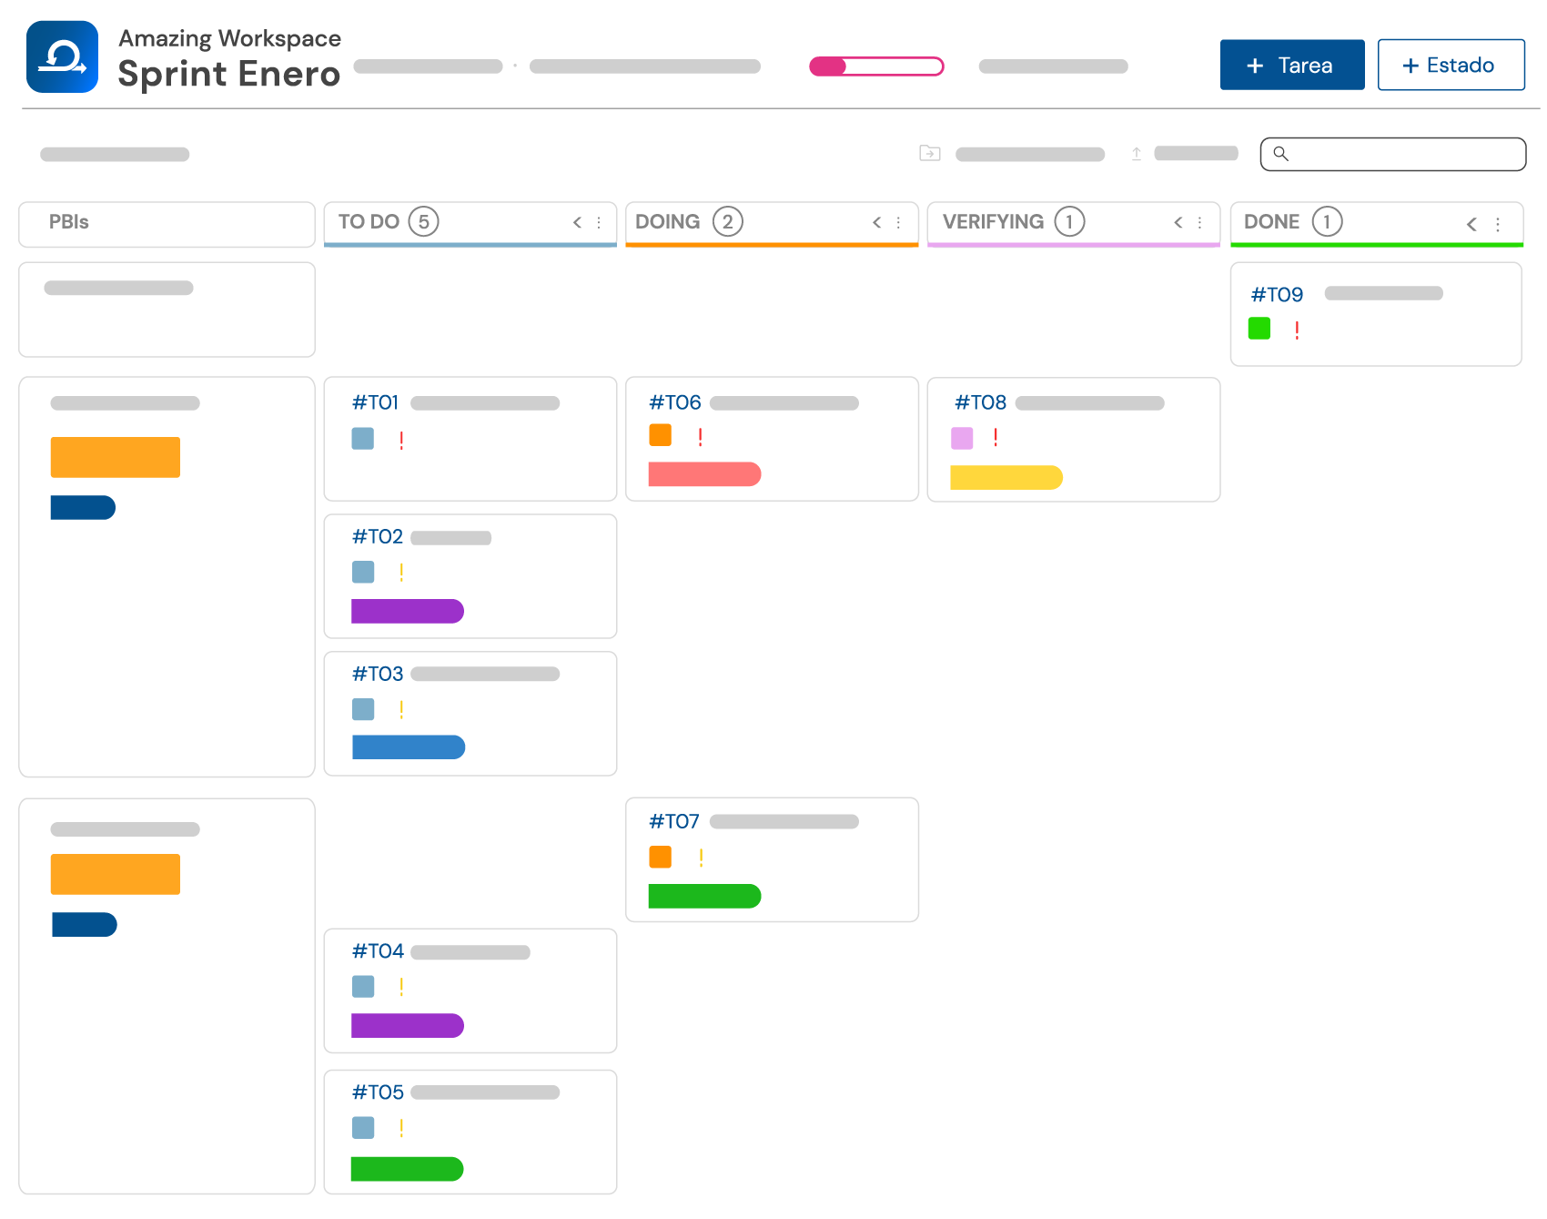Screen dimensions: 1547x1219
Task: Click the yellow priority mark on #T07
Action: (701, 858)
